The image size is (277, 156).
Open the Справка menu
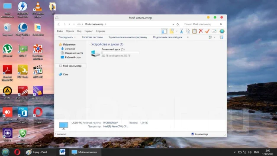point(100,31)
